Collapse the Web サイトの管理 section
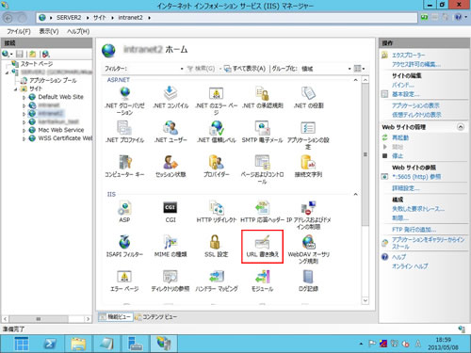This screenshot has height=353, width=471. point(461,127)
